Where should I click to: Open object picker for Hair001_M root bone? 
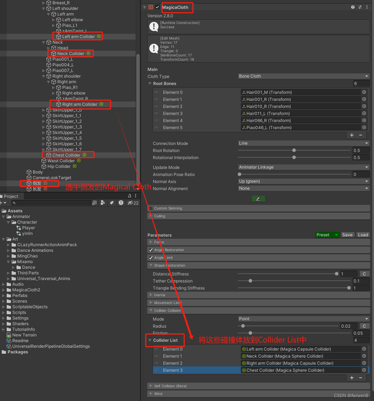(x=364, y=92)
